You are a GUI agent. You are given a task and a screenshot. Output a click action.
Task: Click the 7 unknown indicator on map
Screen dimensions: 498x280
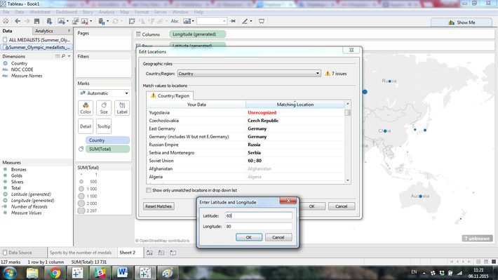477,239
